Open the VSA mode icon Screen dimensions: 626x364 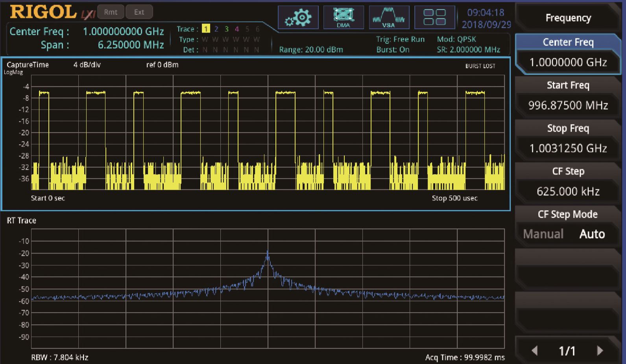click(x=389, y=18)
